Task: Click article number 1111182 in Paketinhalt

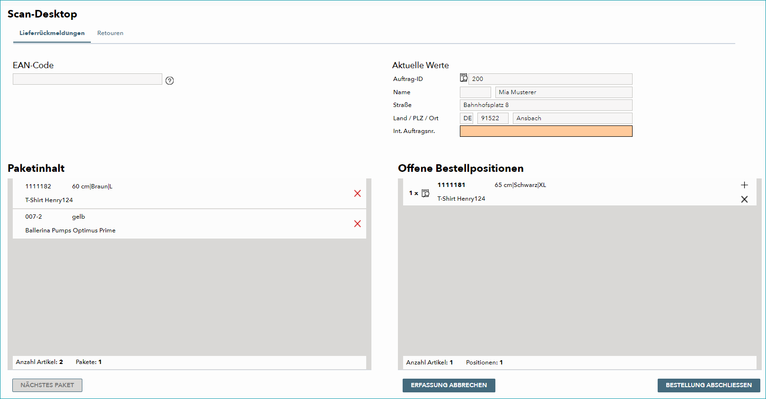Action: point(38,186)
